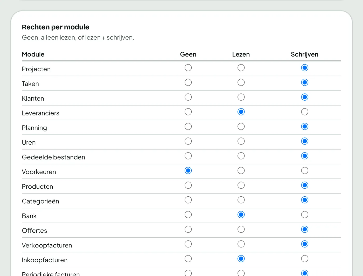Image resolution: width=363 pixels, height=276 pixels.
Task: Set Taken to Lezen only
Action: 241,82
